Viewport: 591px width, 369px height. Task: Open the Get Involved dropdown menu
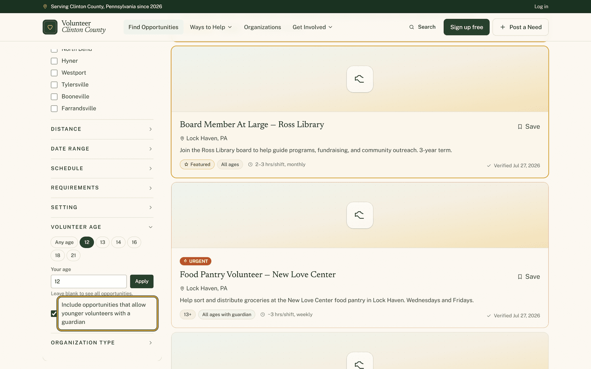[312, 27]
